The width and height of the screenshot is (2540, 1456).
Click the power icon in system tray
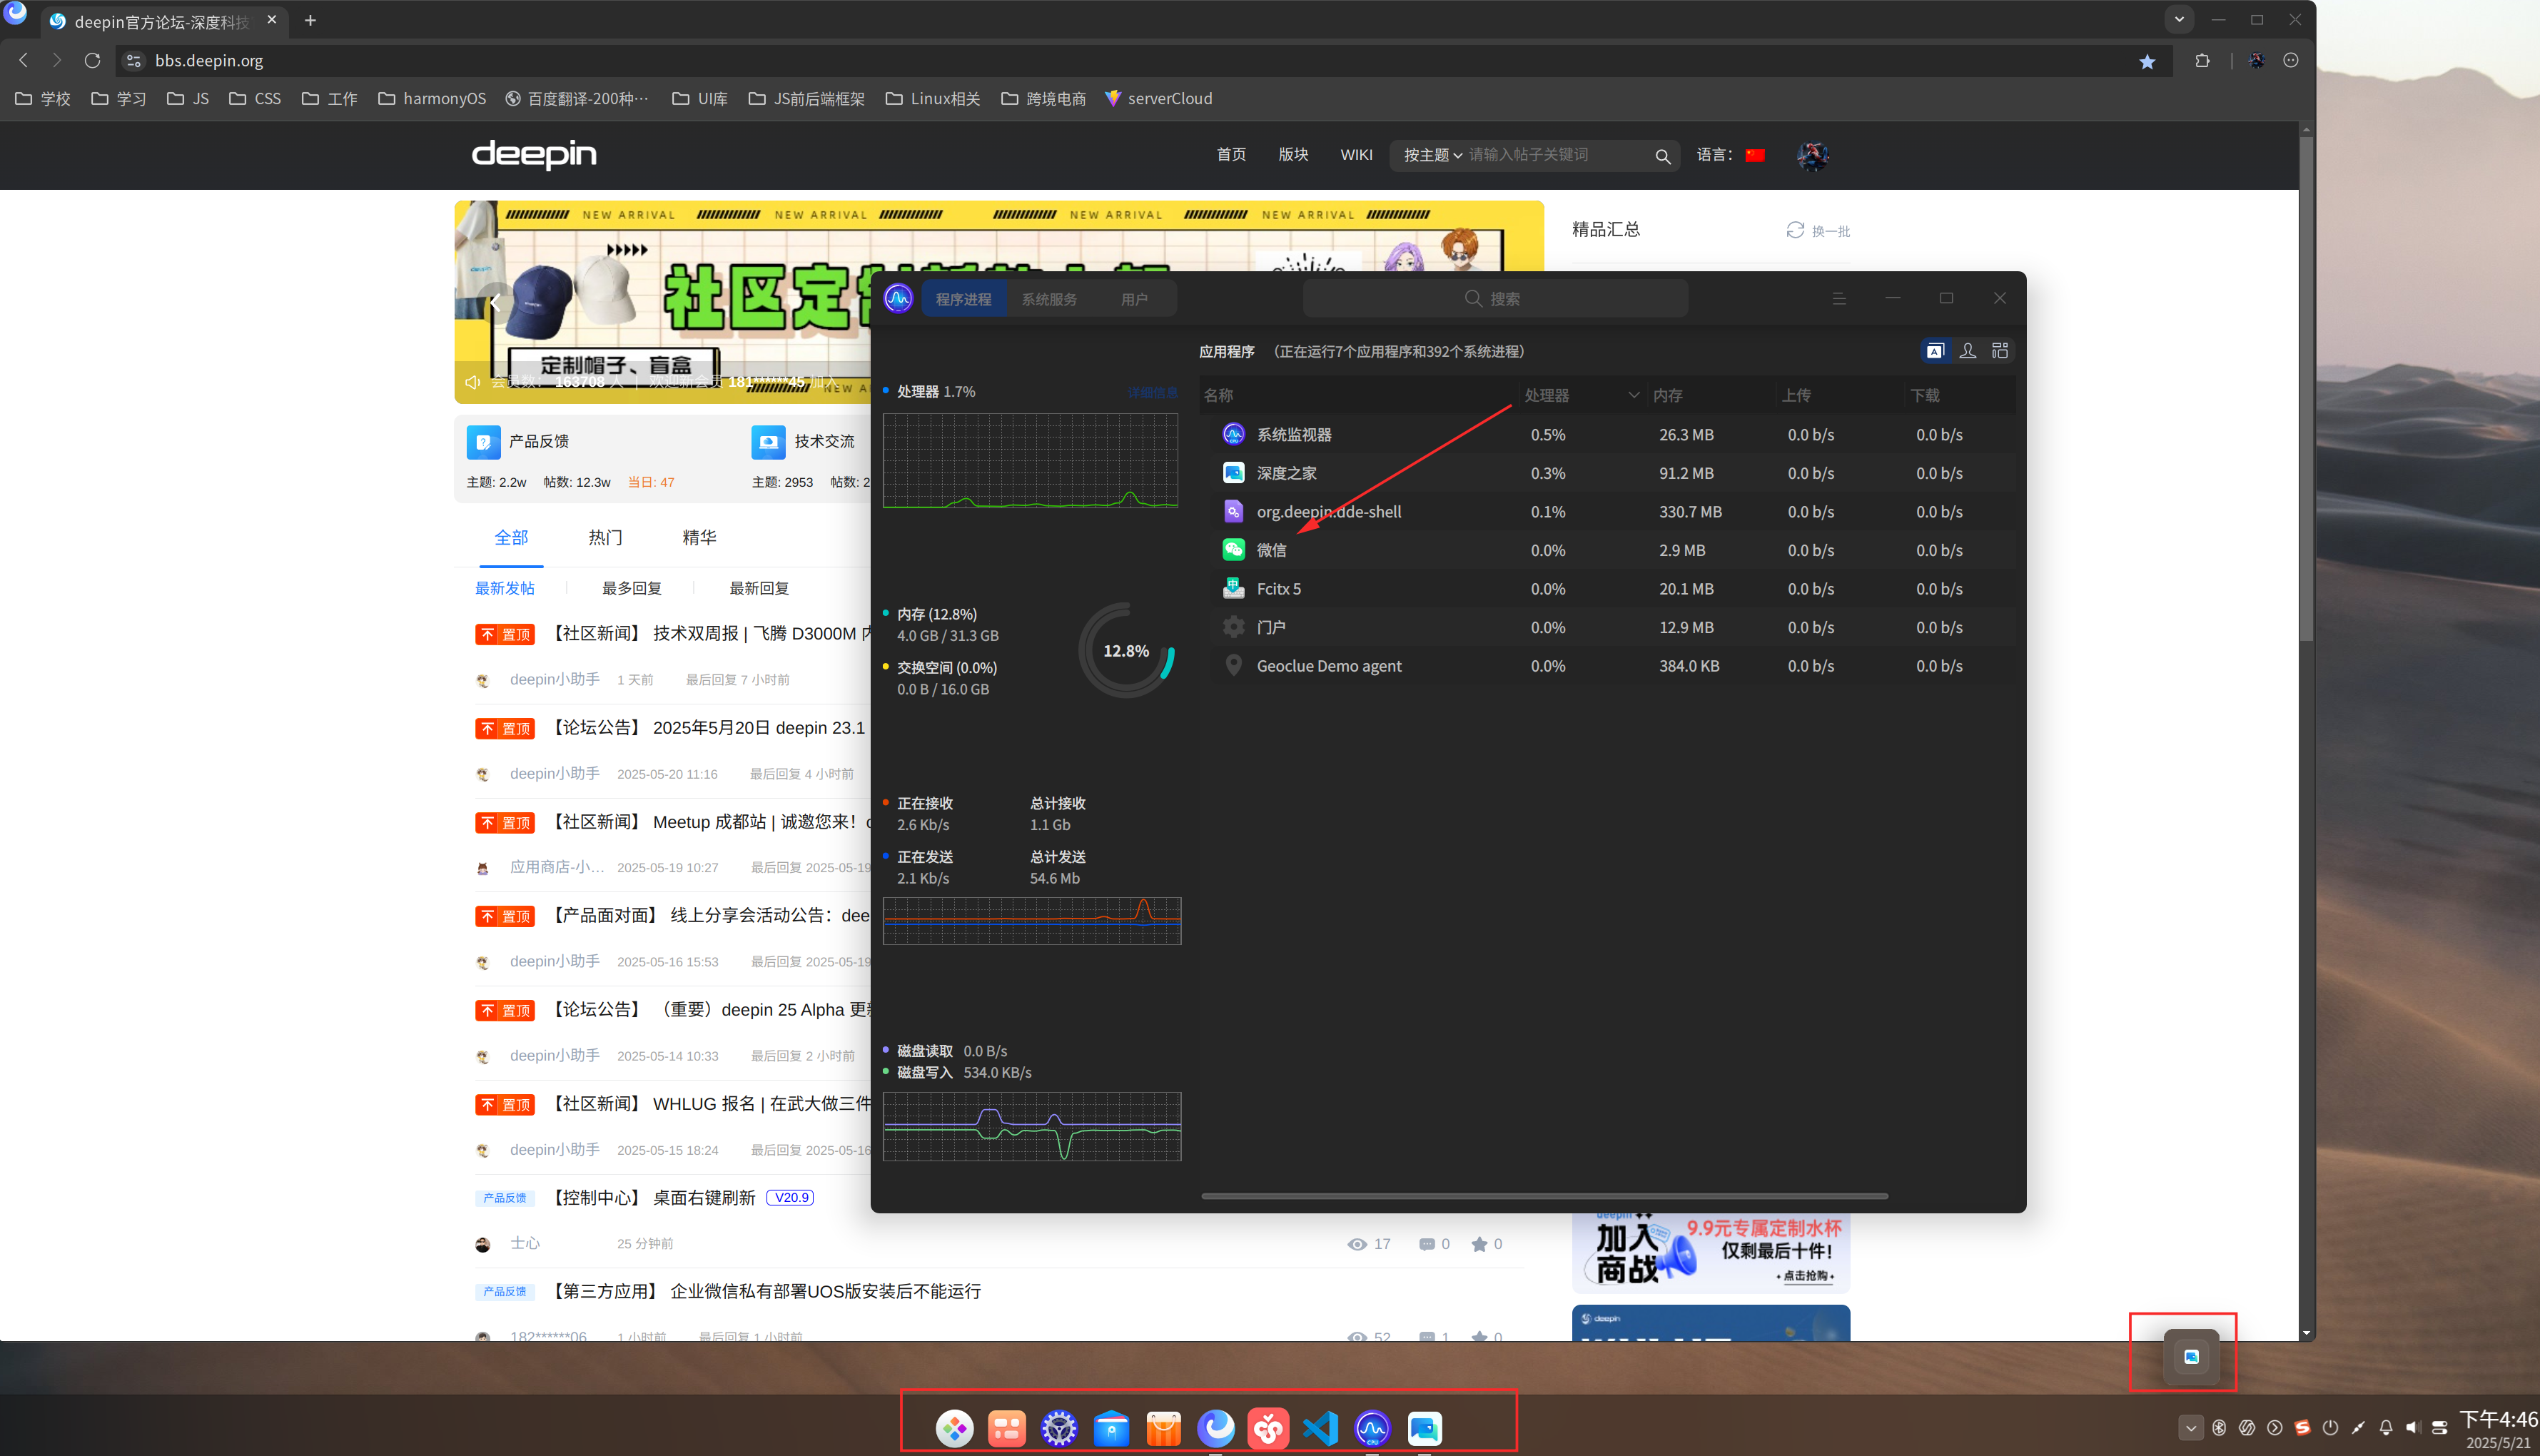point(2330,1427)
